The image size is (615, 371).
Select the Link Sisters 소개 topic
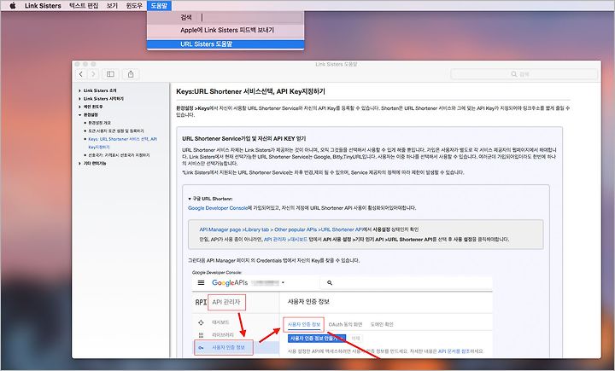(x=100, y=90)
